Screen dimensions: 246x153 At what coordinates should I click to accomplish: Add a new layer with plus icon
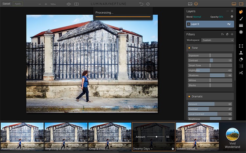[232, 11]
